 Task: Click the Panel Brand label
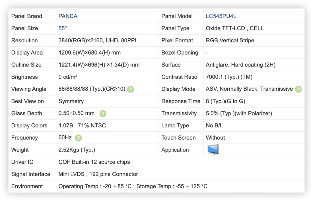[x=26, y=16]
